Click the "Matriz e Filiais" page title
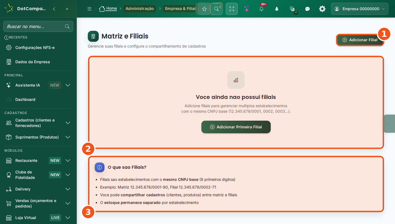This screenshot has width=395, height=224. 125,36
